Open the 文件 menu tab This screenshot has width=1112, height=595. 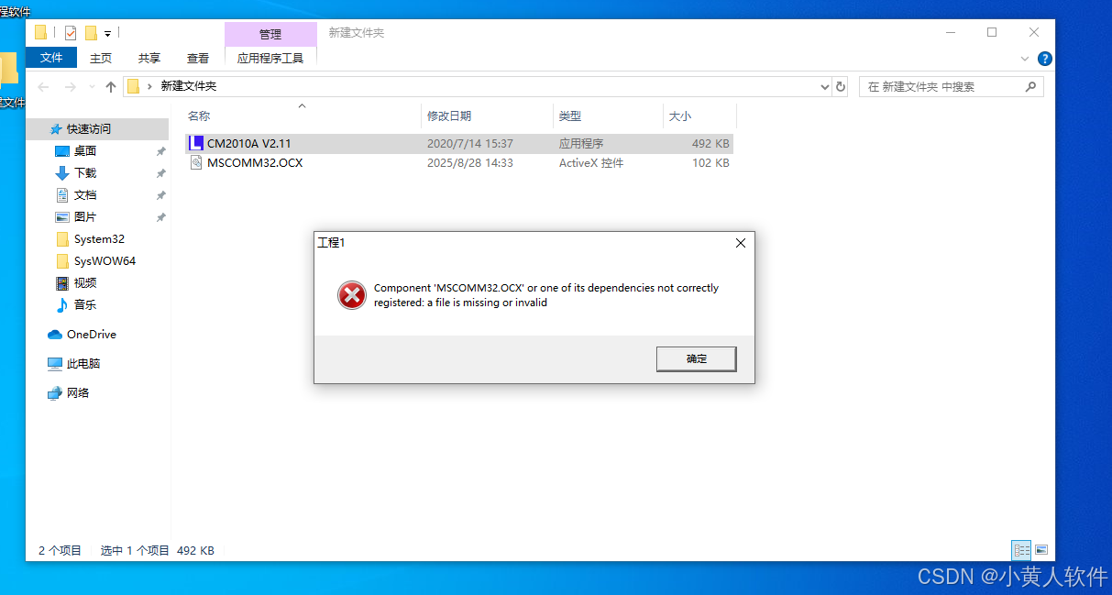(x=51, y=58)
